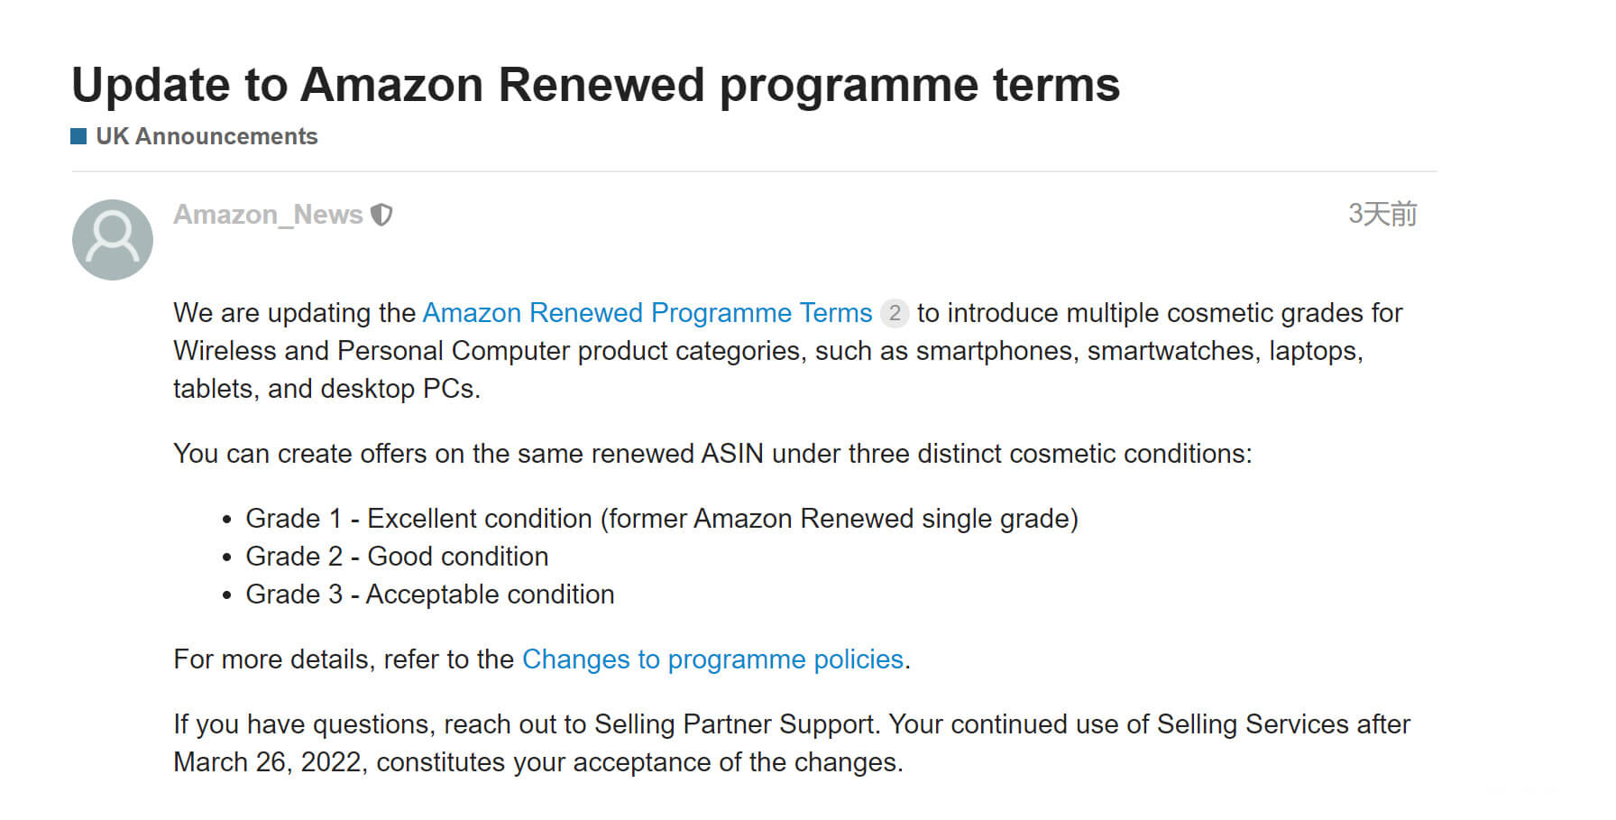Click the 3天前 post timestamp

coord(1382,215)
